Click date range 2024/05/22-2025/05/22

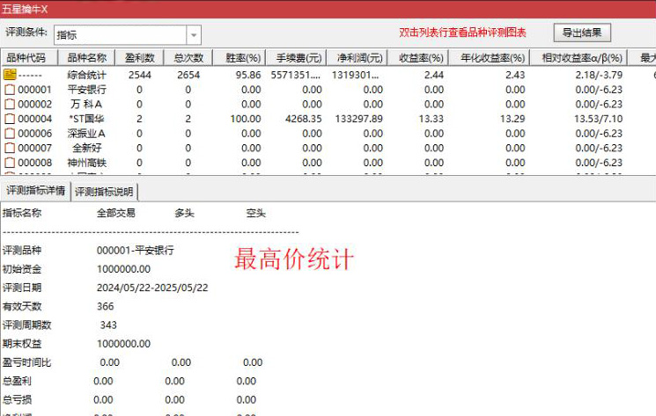[152, 288]
